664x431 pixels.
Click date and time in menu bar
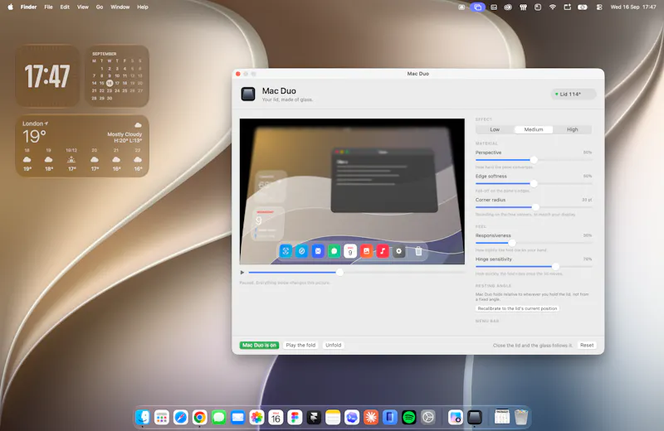tap(633, 7)
